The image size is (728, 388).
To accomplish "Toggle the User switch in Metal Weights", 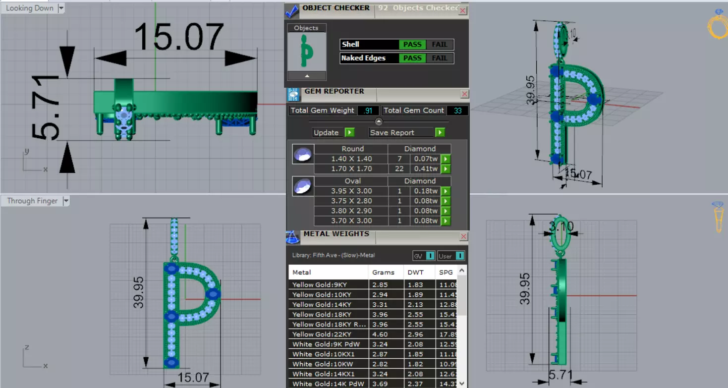I will [x=460, y=256].
